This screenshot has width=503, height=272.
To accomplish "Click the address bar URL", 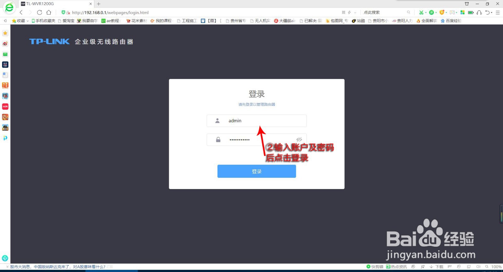I will pos(110,13).
